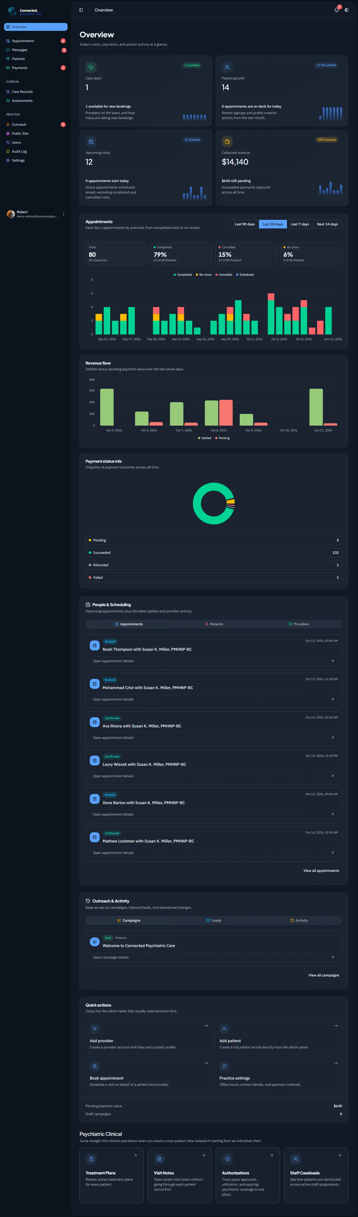This screenshot has height=1217, width=358.
Task: Open the Add provider quick action
Action: tap(149, 1037)
